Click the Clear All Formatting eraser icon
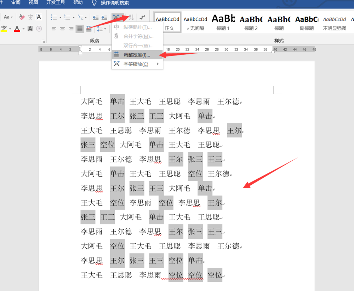 pyautogui.click(x=22, y=17)
